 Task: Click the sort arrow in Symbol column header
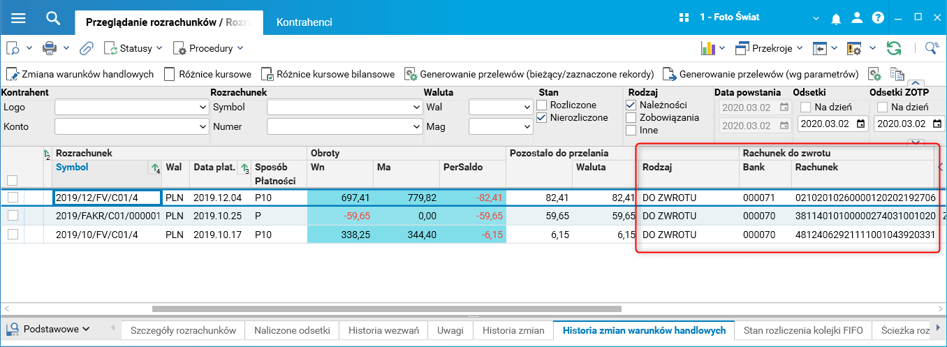click(154, 168)
